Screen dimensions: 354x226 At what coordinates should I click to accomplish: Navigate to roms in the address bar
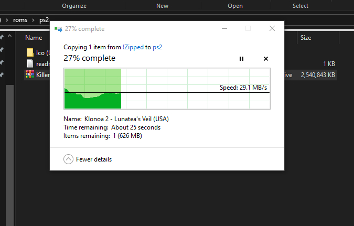[x=21, y=20]
